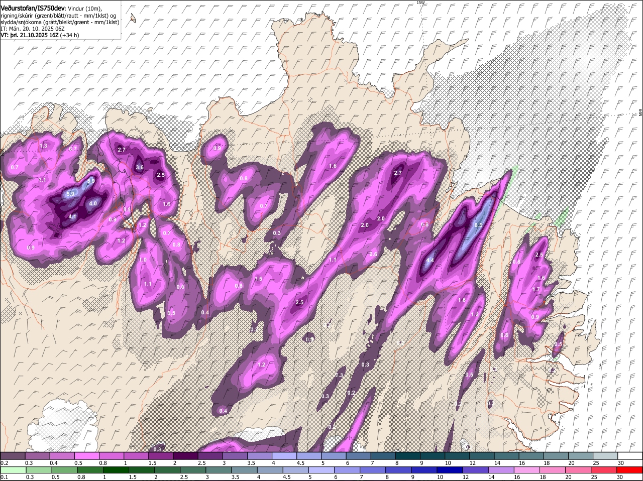The height and width of the screenshot is (481, 643).
Task: Click the 'VT: þri. 21.10.2025 16Z' valid time
Action: click(29, 35)
